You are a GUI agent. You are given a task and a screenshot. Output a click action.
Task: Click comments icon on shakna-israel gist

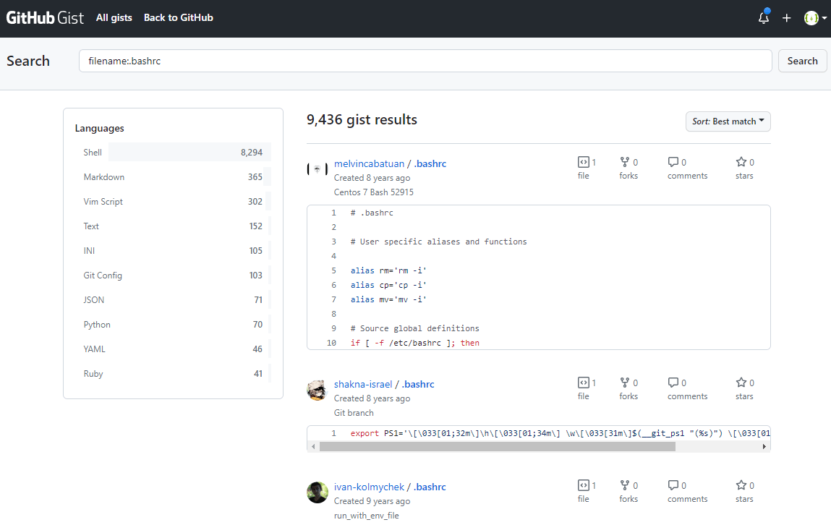pos(673,382)
